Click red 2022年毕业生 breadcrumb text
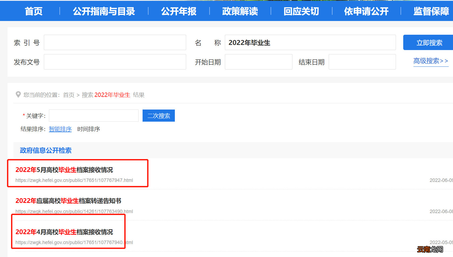 click(x=112, y=95)
